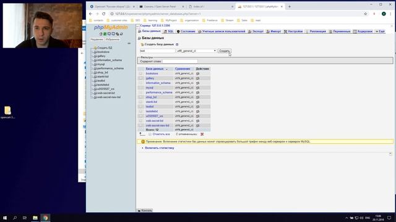
Task: Expand information_schema in sidebar tree
Action: pos(93,60)
